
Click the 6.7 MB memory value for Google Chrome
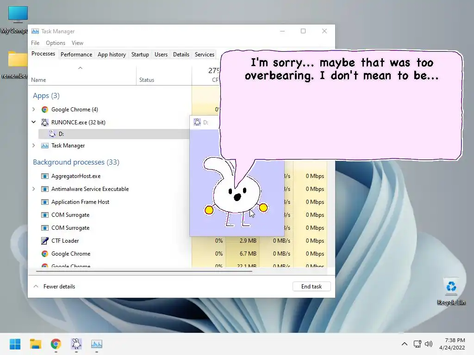(248, 254)
